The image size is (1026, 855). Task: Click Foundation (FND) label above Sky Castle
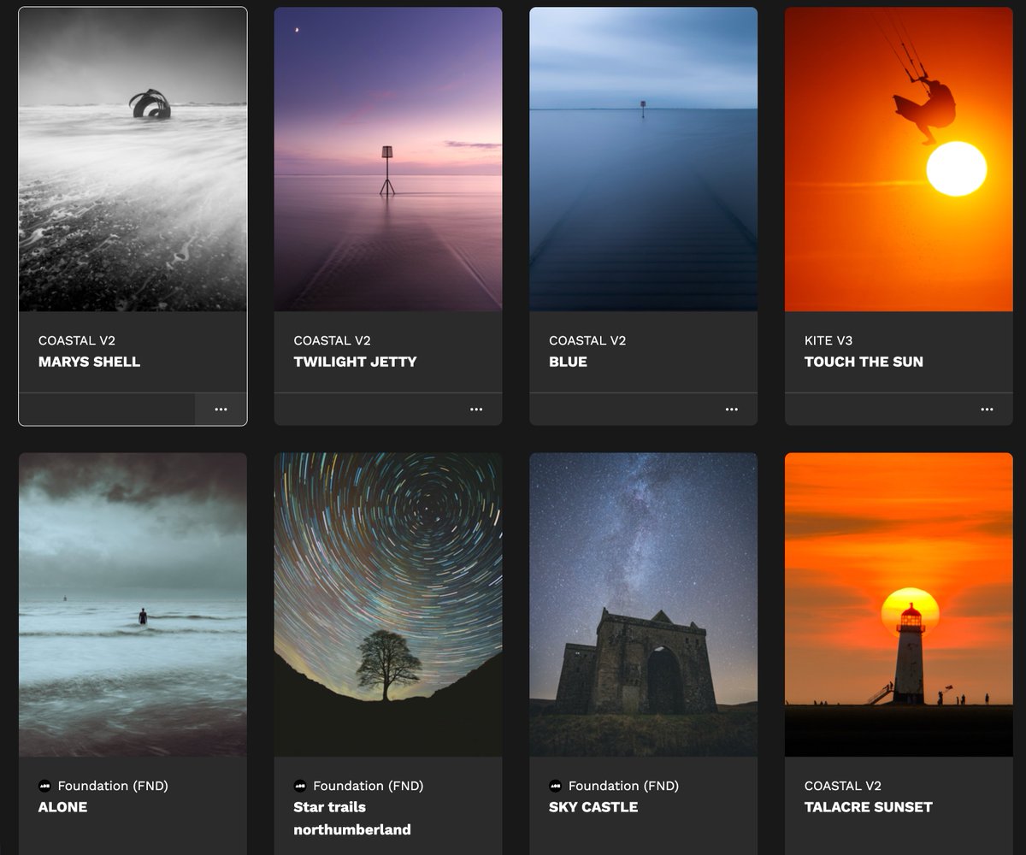(624, 786)
